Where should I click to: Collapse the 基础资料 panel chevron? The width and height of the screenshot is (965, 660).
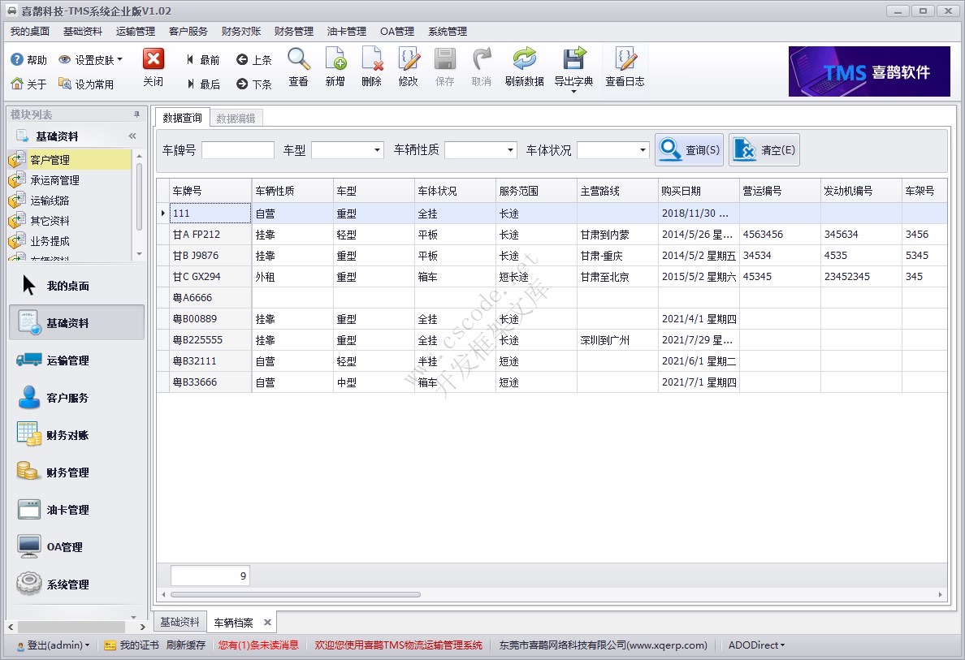coord(132,136)
